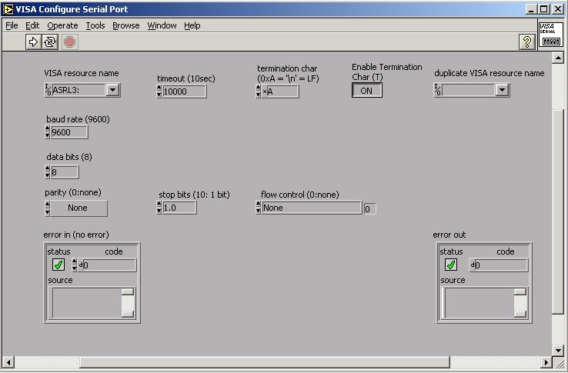Click data bits field showing 8
Image resolution: width=568 pixels, height=373 pixels.
tap(65, 172)
